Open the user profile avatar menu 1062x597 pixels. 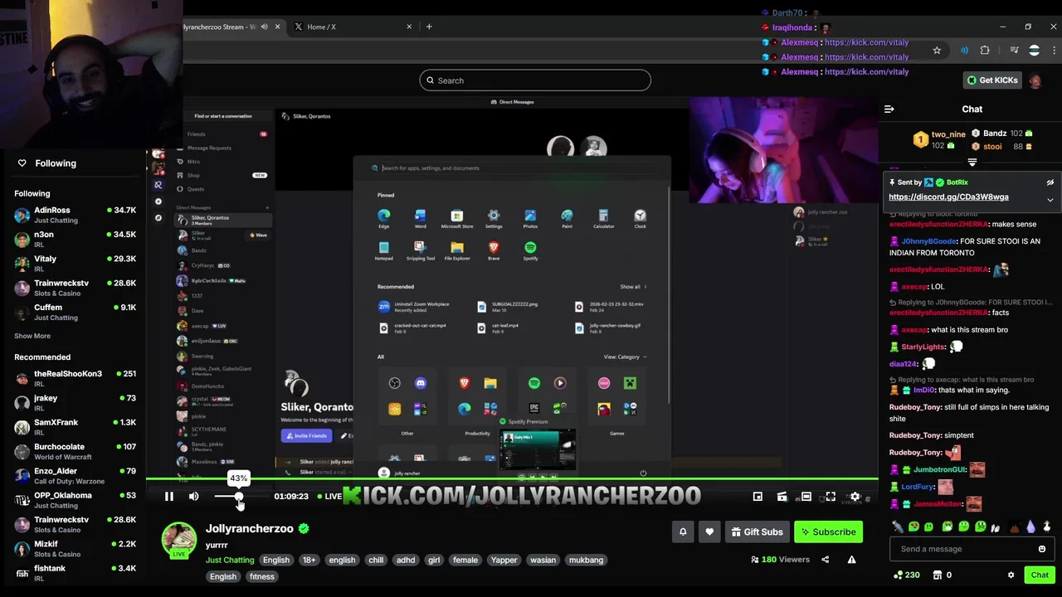point(1035,80)
